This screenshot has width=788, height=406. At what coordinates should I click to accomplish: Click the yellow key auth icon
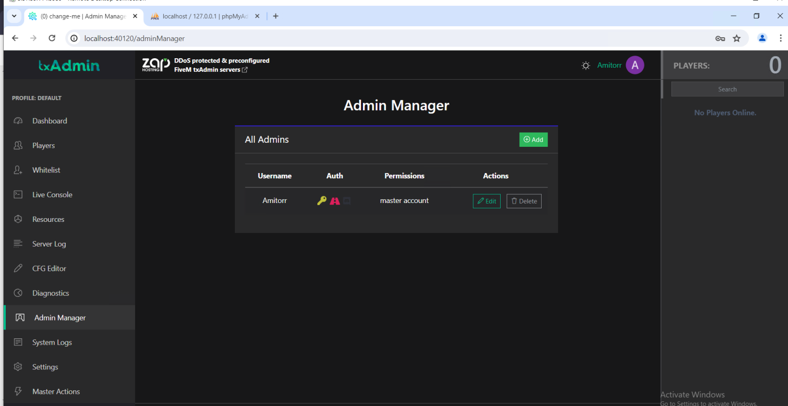coord(322,201)
